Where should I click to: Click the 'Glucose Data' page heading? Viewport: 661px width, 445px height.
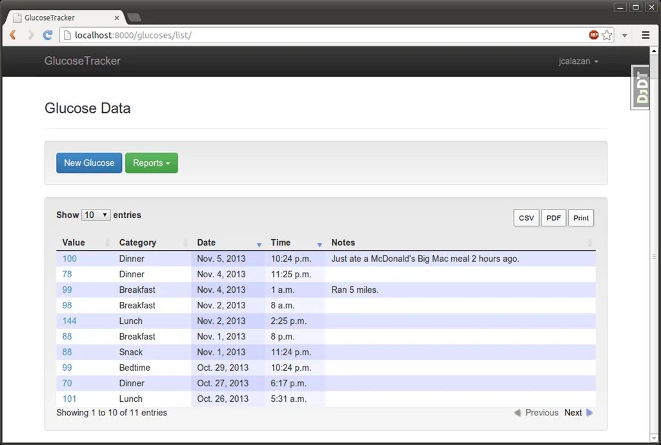click(x=88, y=108)
